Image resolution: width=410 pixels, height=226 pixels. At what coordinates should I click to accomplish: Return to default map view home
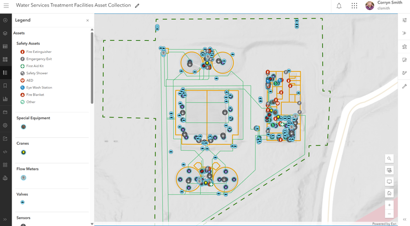click(389, 193)
